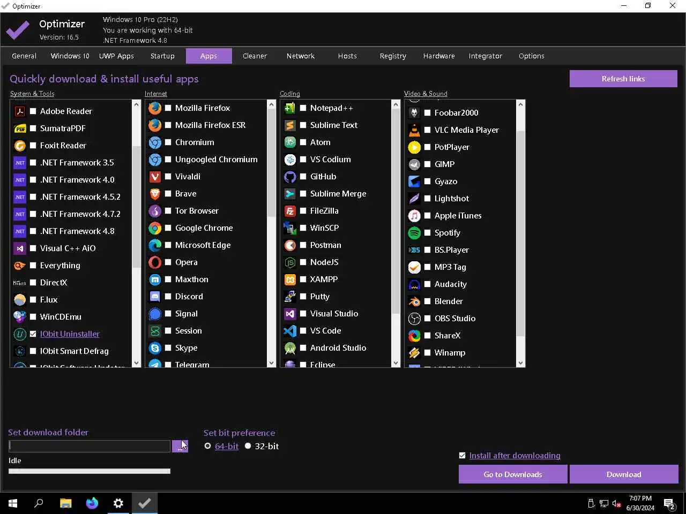Open the Registry tab

(393, 56)
